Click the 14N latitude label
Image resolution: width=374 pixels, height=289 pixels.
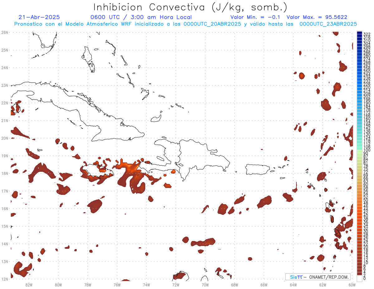5,244
